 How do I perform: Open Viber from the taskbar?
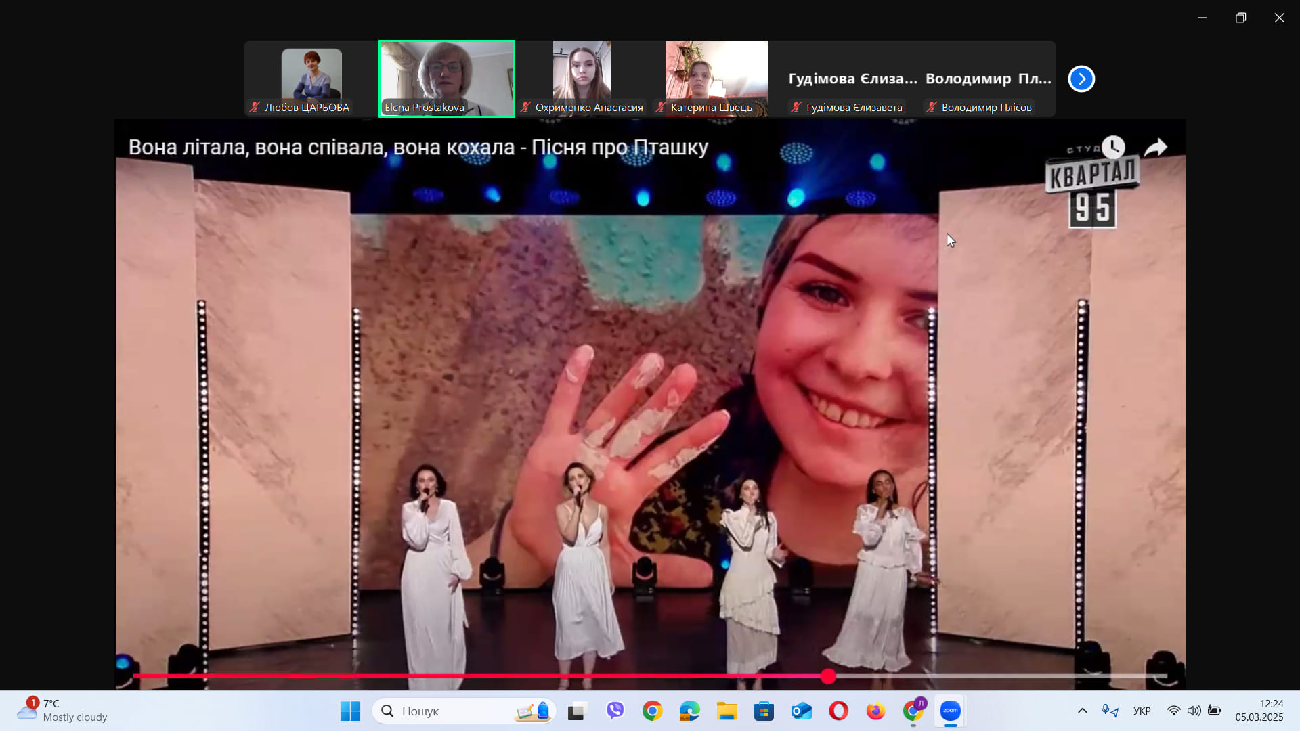pos(615,711)
